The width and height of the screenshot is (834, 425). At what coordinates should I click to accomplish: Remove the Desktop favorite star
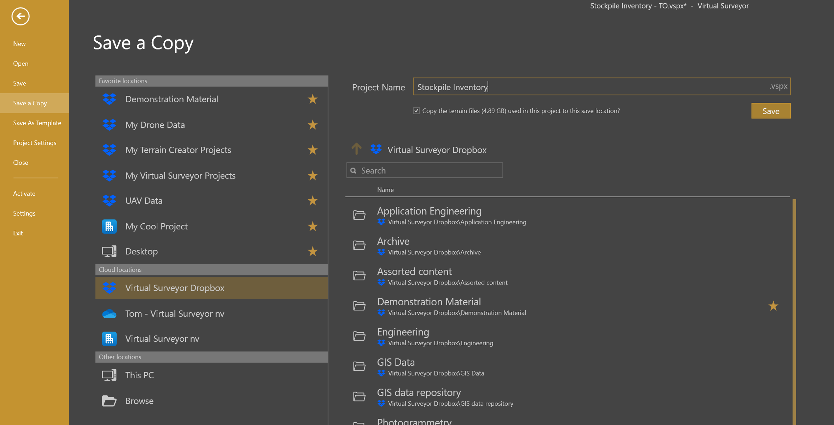point(313,251)
